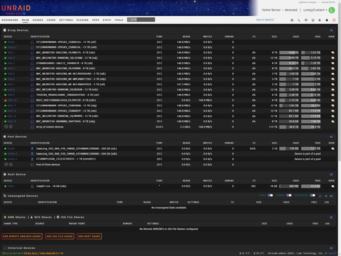341x256 pixels.
Task: Click the SSD icon in Cache 3 row
Action: (32, 159)
